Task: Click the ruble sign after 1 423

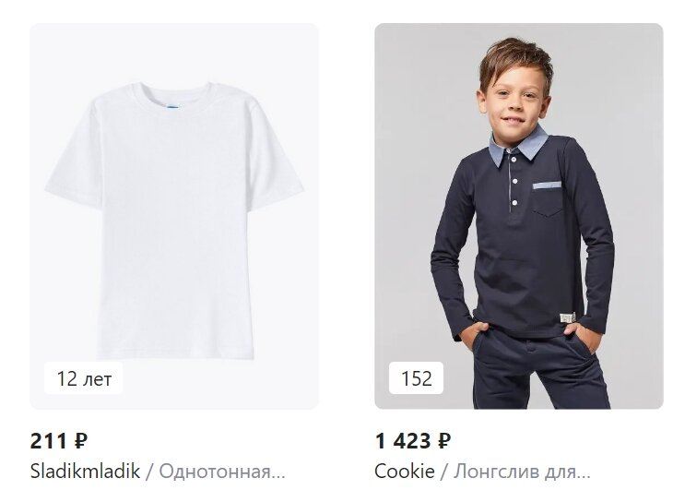Action: tap(444, 441)
